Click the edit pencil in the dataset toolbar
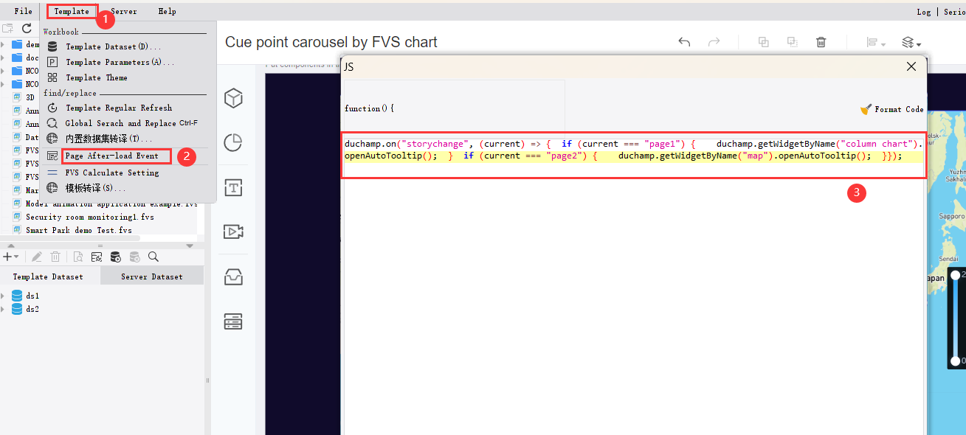 (35, 256)
